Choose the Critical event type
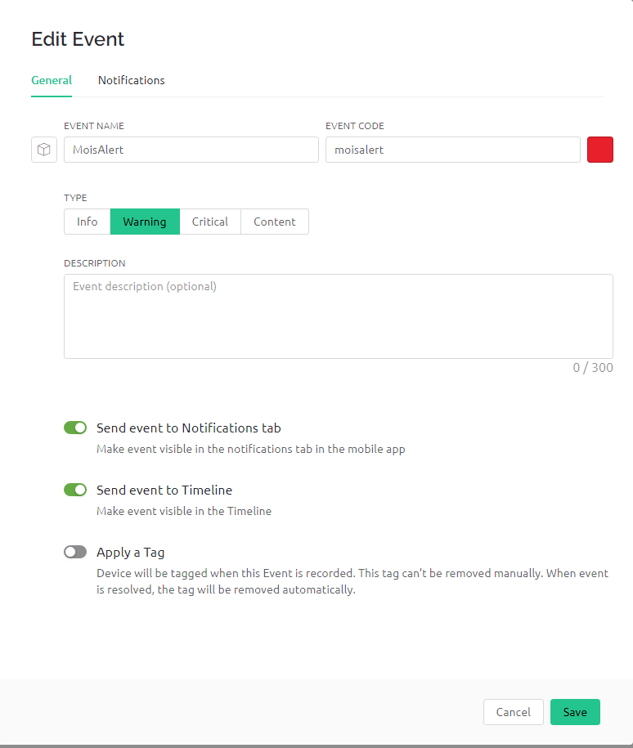Viewport: 633px width, 748px height. tap(210, 222)
